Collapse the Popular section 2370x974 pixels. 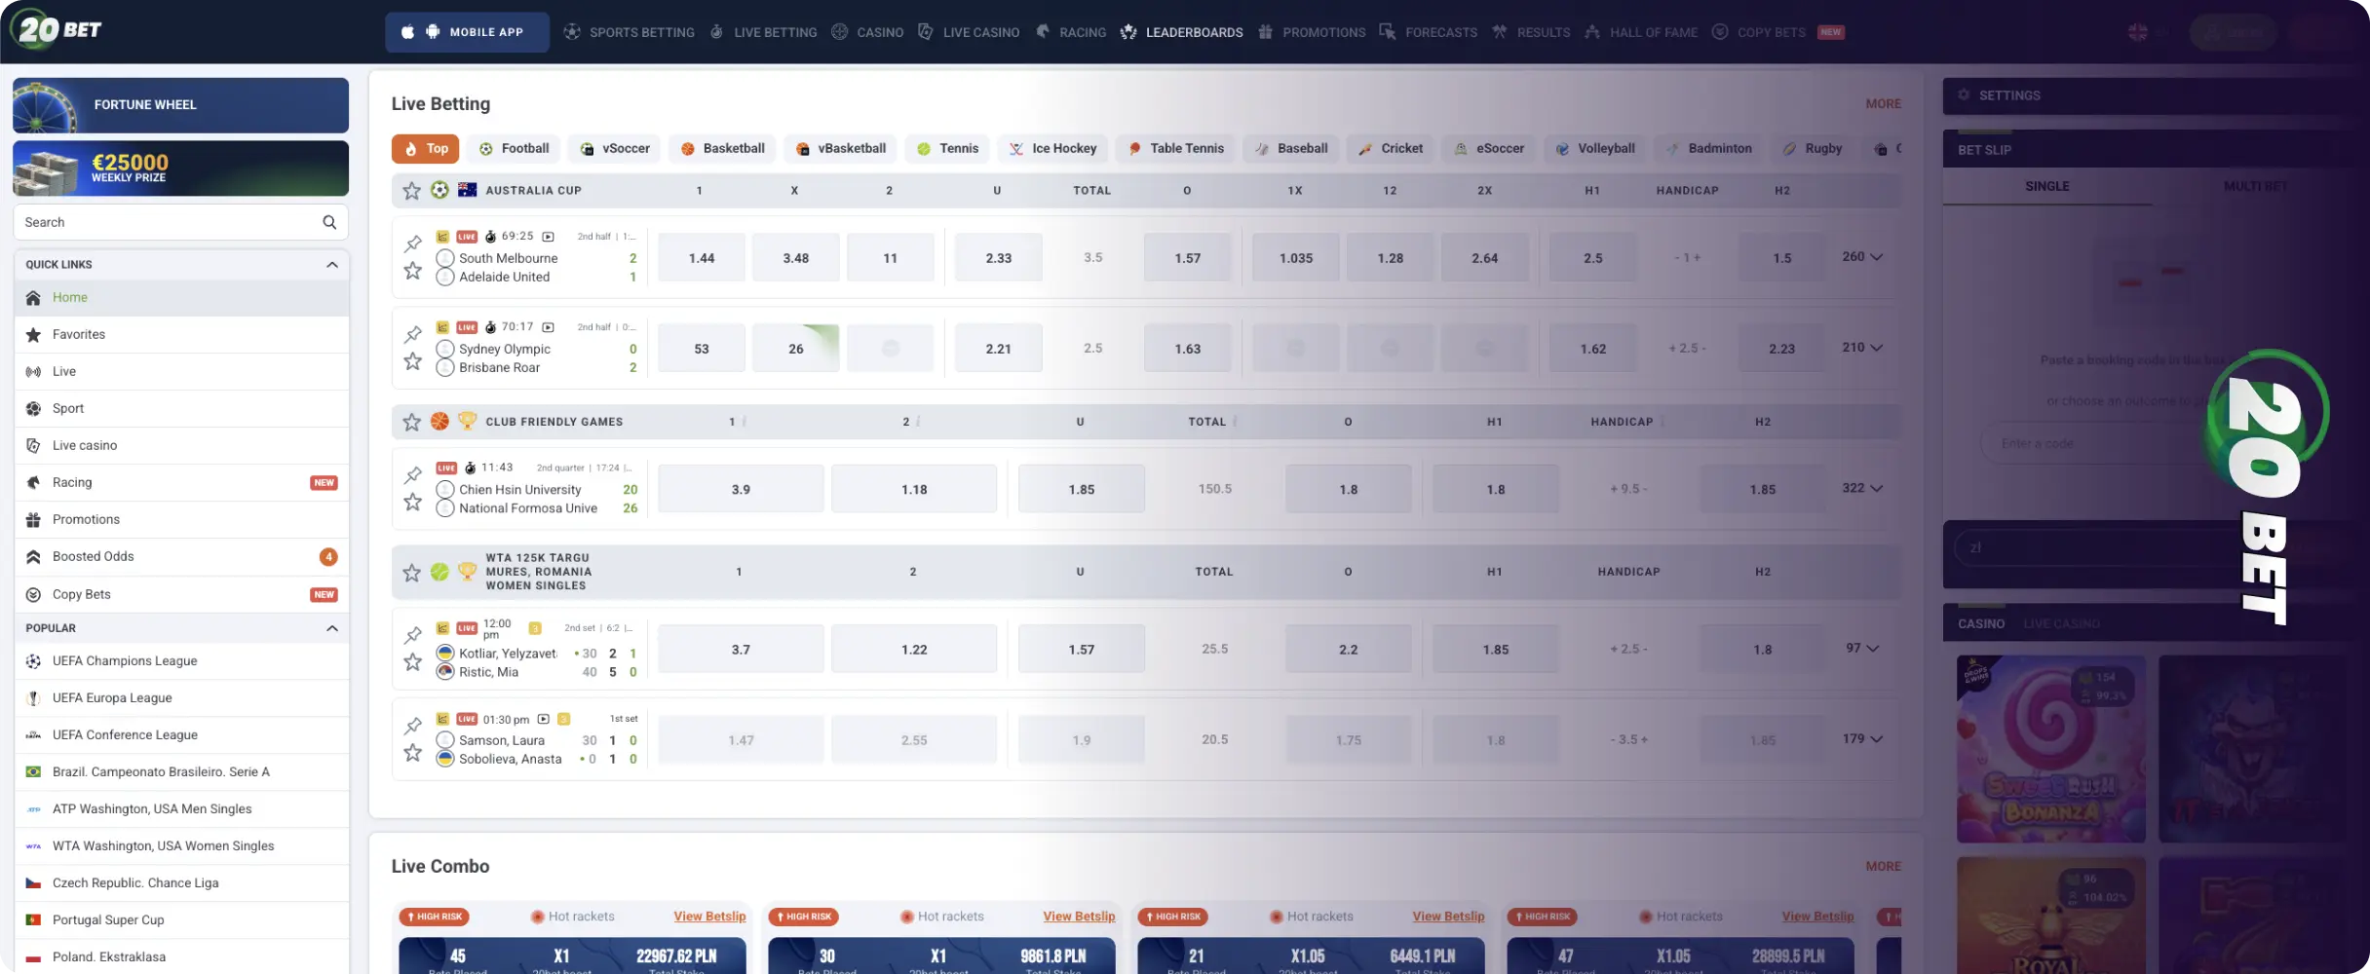point(332,628)
